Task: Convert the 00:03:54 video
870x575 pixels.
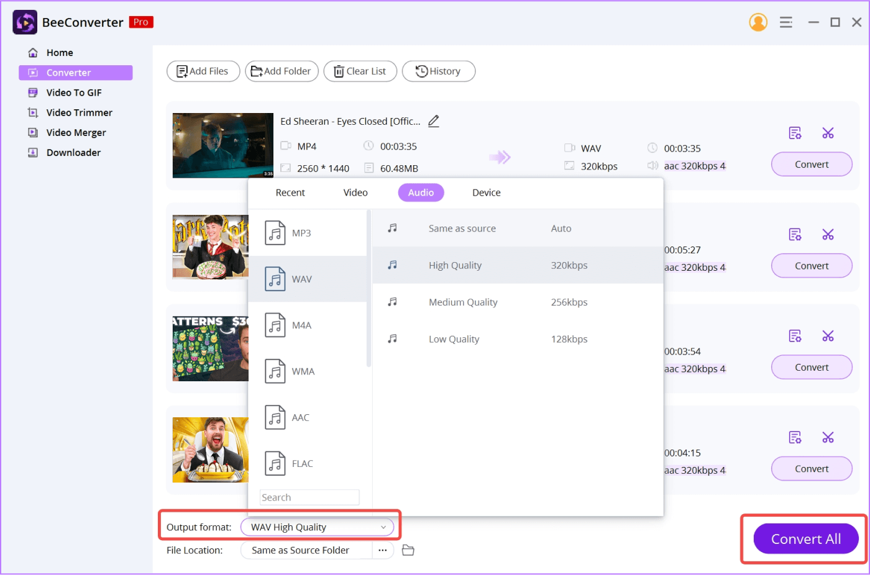Action: (x=812, y=368)
